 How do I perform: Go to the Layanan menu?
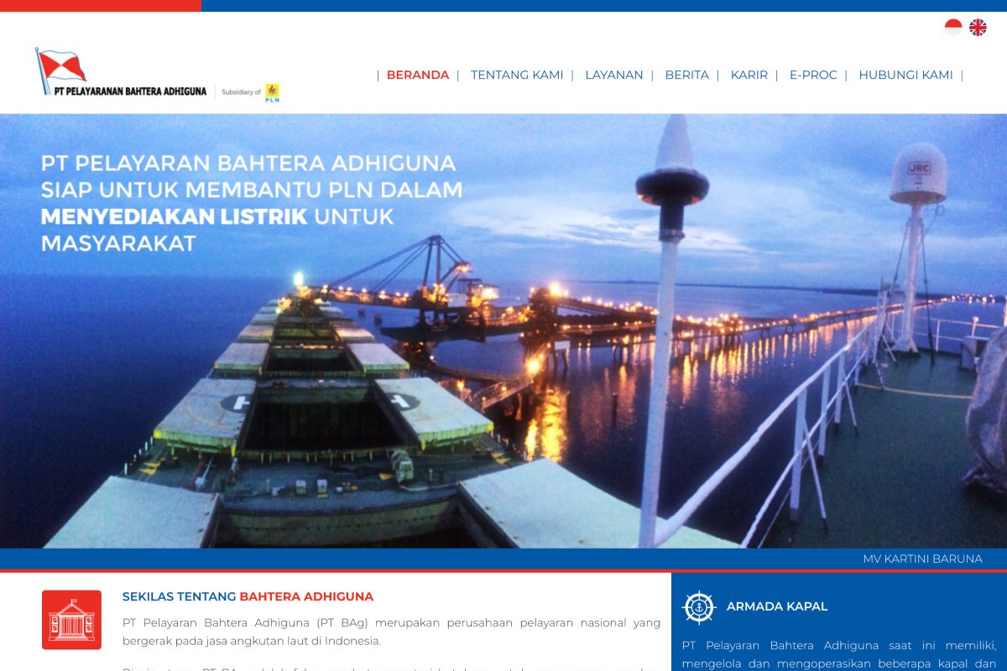pos(614,75)
